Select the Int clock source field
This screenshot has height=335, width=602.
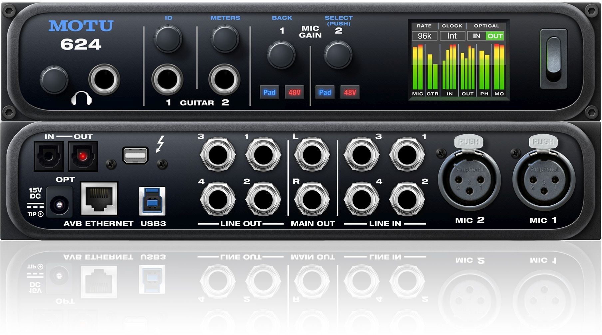pos(452,36)
